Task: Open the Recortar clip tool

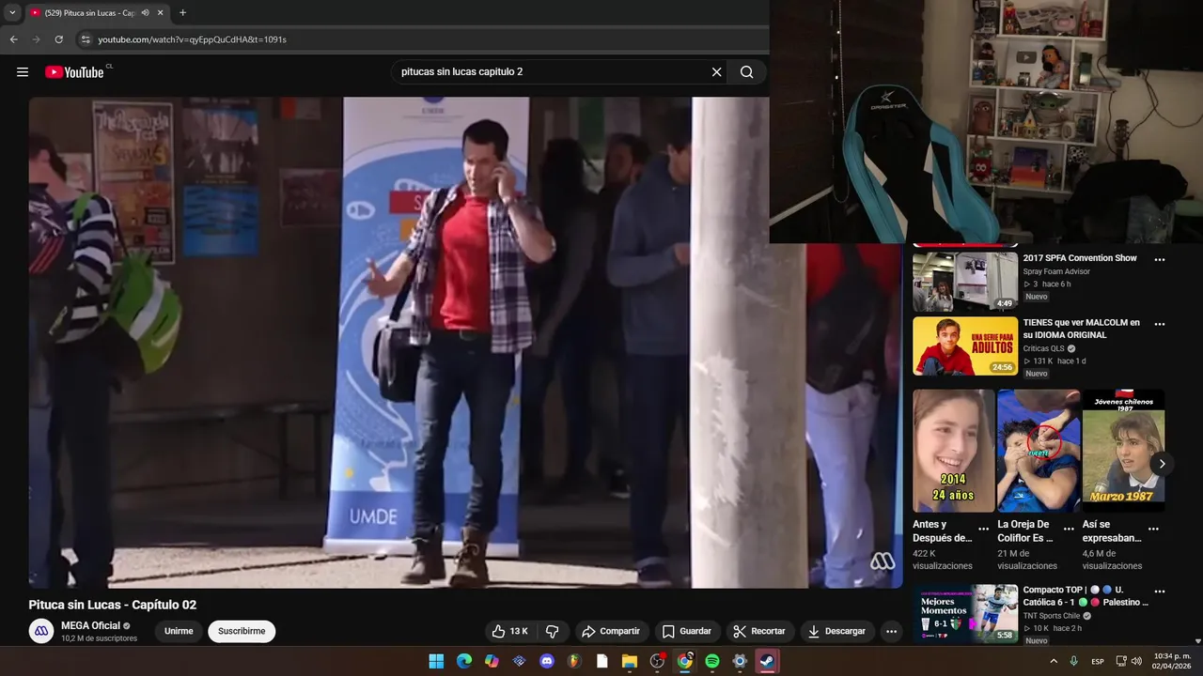Action: click(x=758, y=632)
